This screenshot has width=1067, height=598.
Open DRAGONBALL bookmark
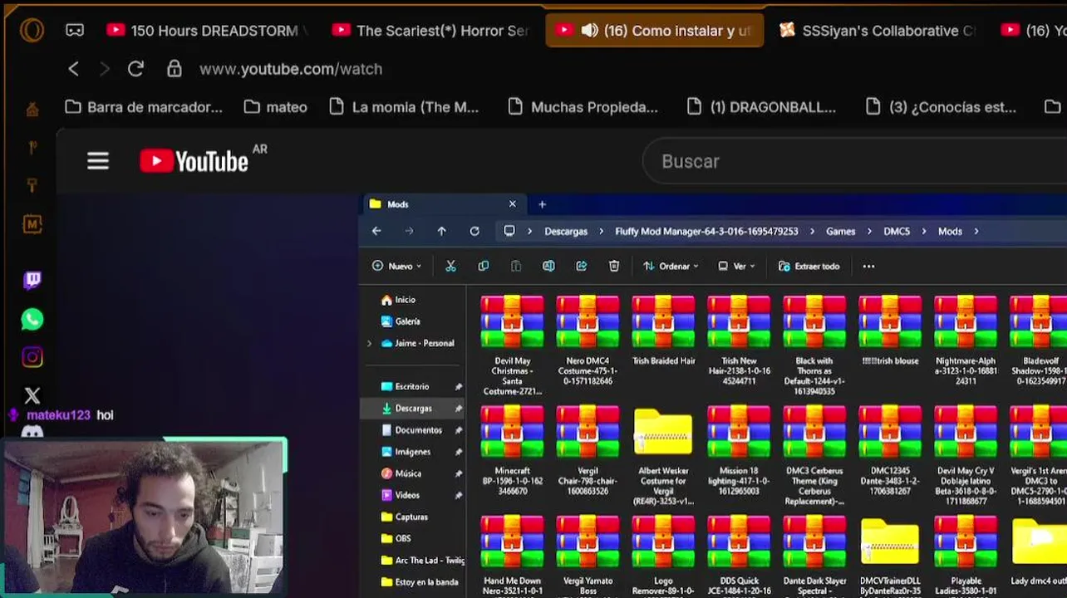click(x=762, y=107)
